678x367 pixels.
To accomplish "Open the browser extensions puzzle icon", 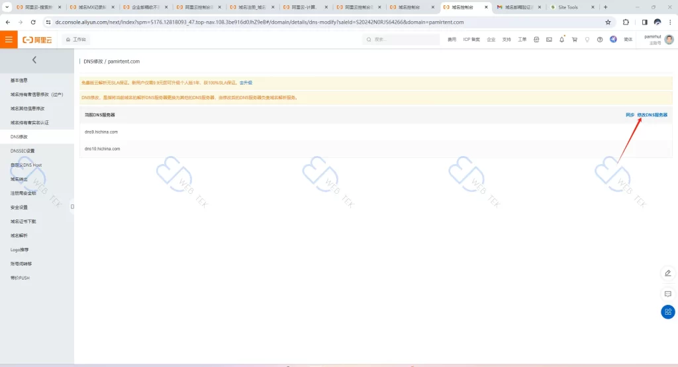I will (626, 22).
